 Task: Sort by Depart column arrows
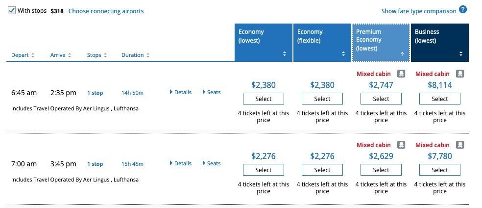pos(33,55)
